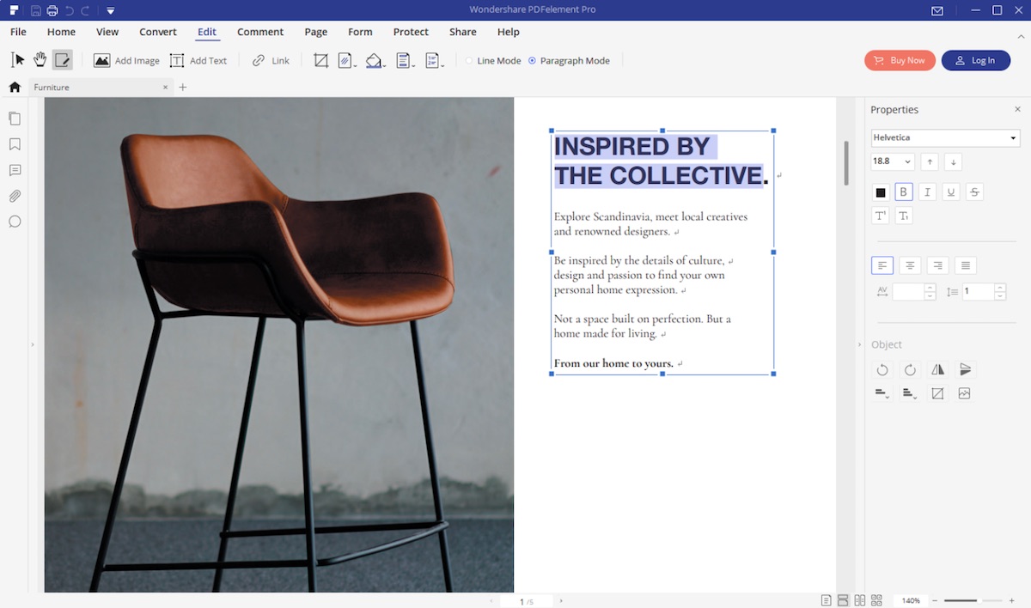Click the Undo arrow
This screenshot has height=608, width=1031.
70,10
